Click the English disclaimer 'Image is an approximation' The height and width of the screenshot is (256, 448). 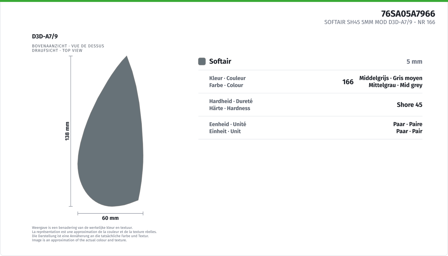click(79, 240)
